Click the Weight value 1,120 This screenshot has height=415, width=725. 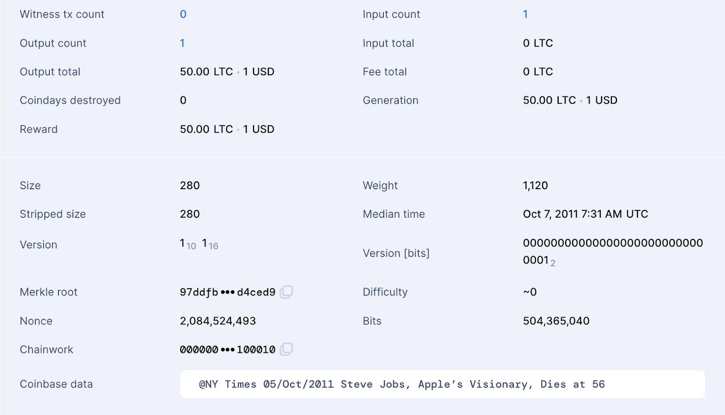pos(535,186)
